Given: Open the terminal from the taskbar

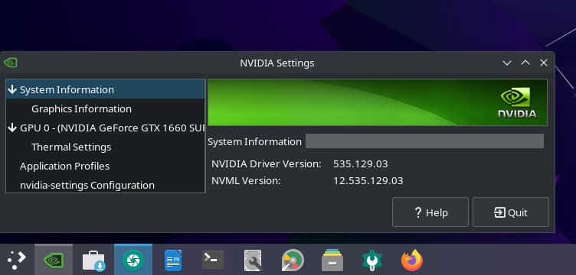Looking at the screenshot, I should (213, 260).
